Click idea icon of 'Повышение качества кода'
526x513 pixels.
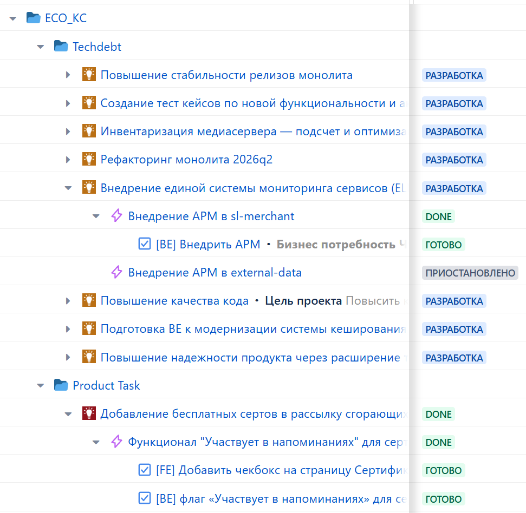pos(89,300)
